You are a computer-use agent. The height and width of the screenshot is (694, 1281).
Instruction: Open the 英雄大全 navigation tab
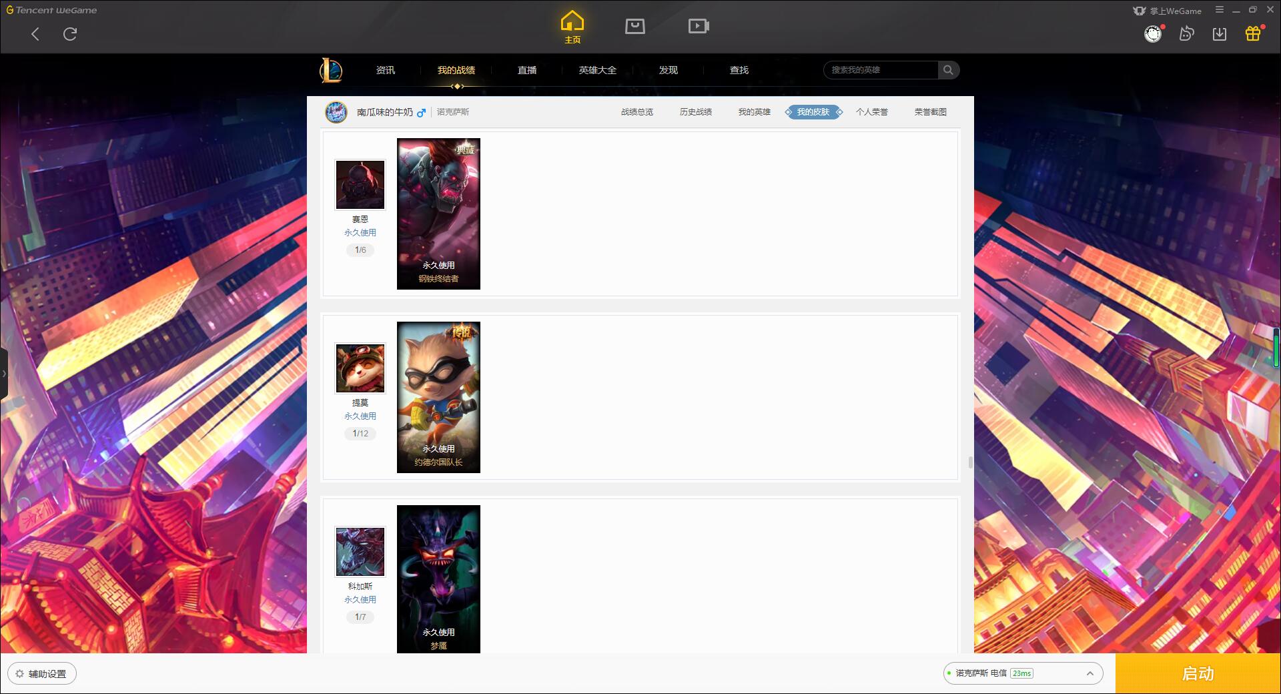tap(598, 70)
